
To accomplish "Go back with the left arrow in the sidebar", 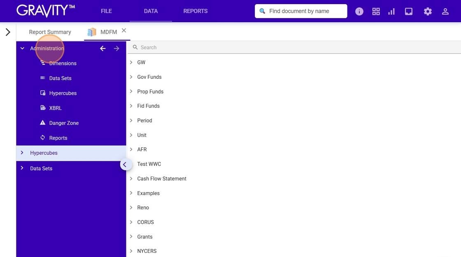I will 102,48.
